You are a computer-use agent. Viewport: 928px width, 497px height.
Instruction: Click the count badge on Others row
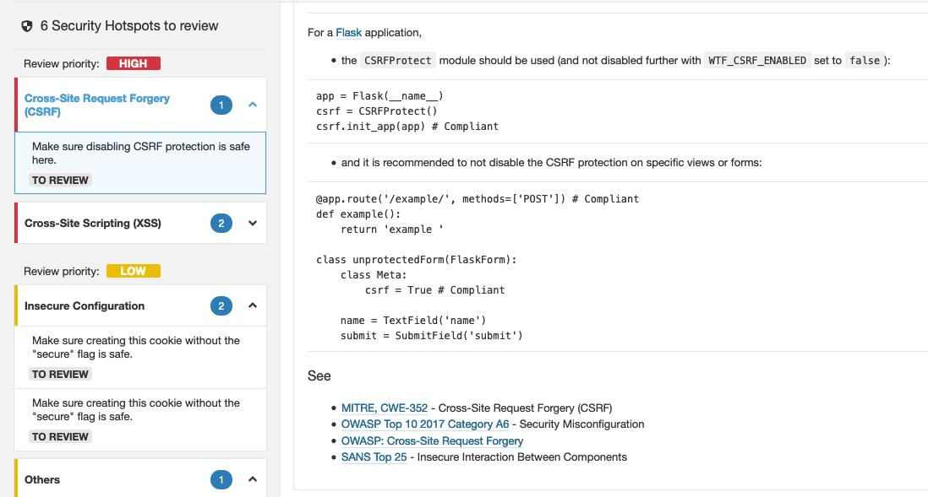(221, 480)
